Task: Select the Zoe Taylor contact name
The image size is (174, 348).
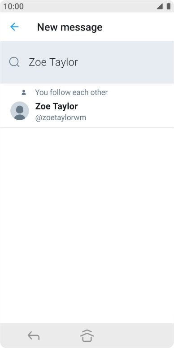Action: click(57, 106)
